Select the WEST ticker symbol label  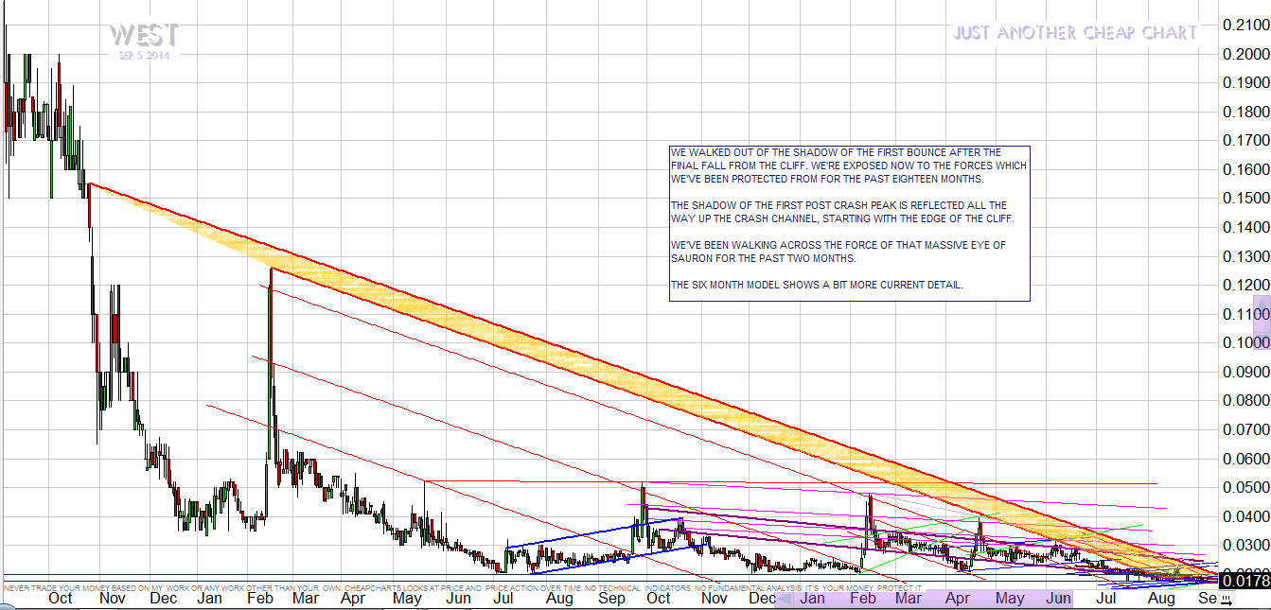tap(143, 35)
